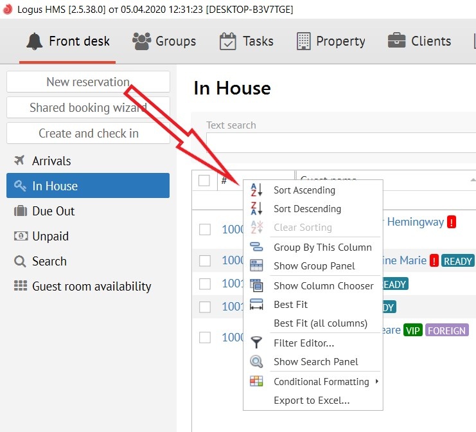476x432 pixels.
Task: Expand the Conditional Formatting submenu arrow
Action: coord(376,381)
